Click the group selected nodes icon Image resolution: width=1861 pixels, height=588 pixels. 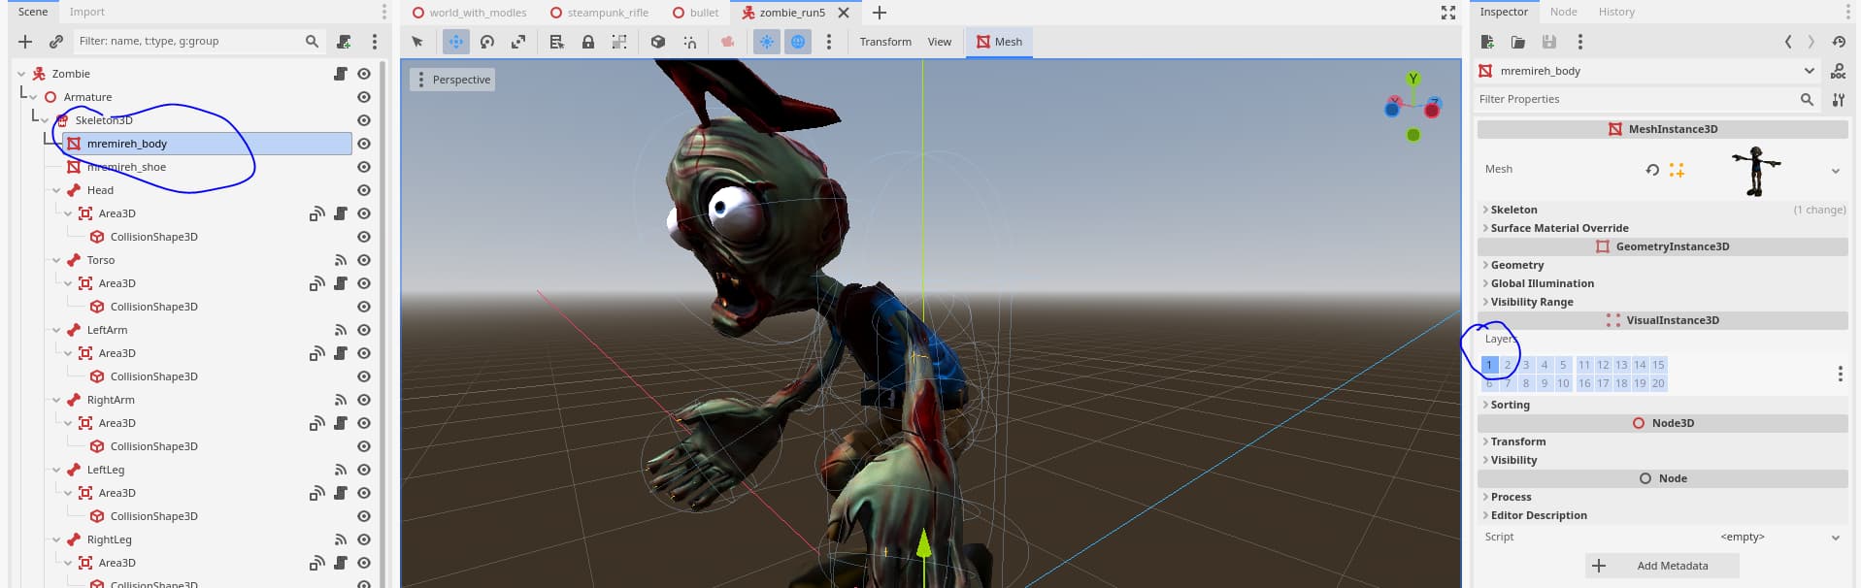(x=619, y=42)
